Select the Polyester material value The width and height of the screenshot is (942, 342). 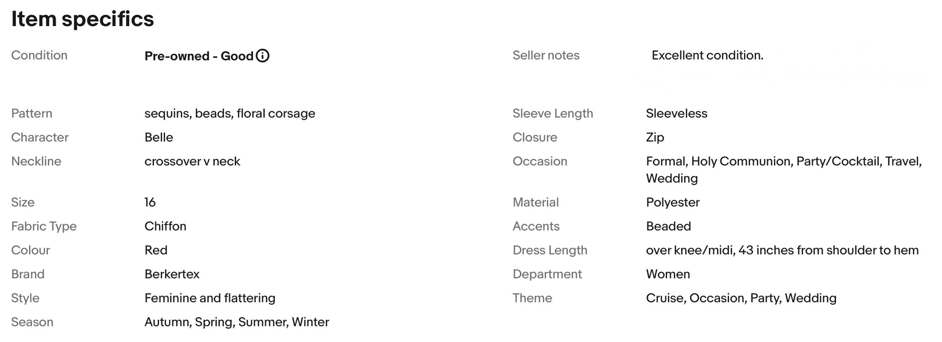tap(673, 203)
